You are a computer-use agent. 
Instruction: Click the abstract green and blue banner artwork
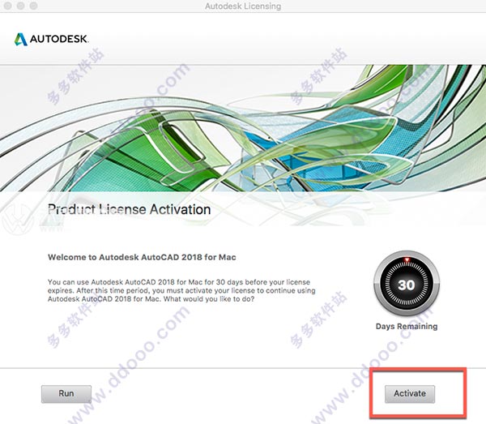(243, 128)
